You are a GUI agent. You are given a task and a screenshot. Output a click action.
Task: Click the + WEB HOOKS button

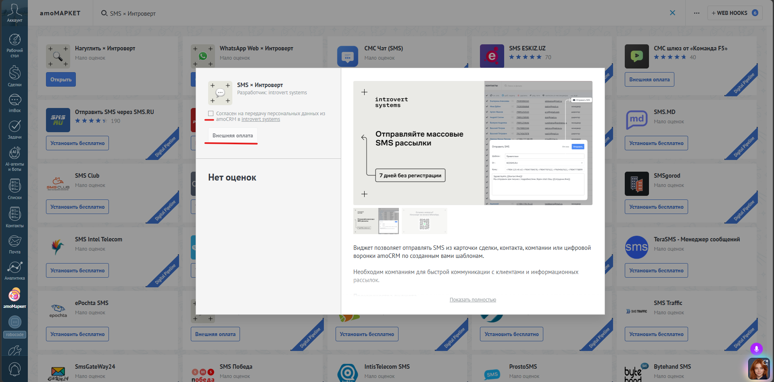point(734,13)
